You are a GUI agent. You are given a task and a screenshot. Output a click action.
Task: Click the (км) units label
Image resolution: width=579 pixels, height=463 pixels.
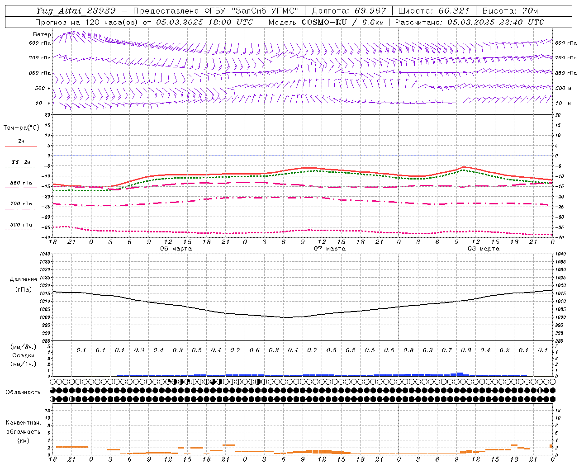click(23, 440)
